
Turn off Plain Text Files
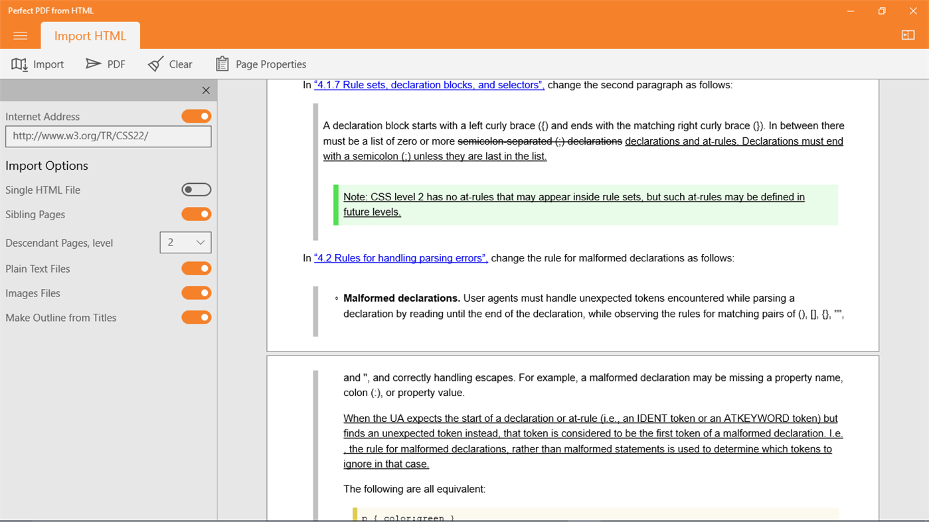coord(196,268)
